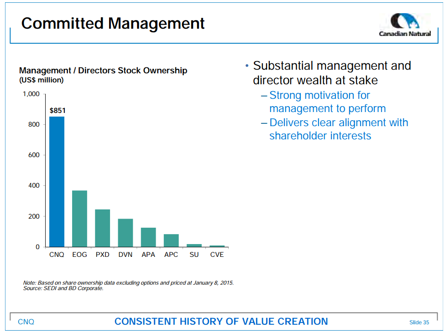Viewport: 445px width, 332px height.
Task: Click the '400' y-axis value
Action: point(34,186)
